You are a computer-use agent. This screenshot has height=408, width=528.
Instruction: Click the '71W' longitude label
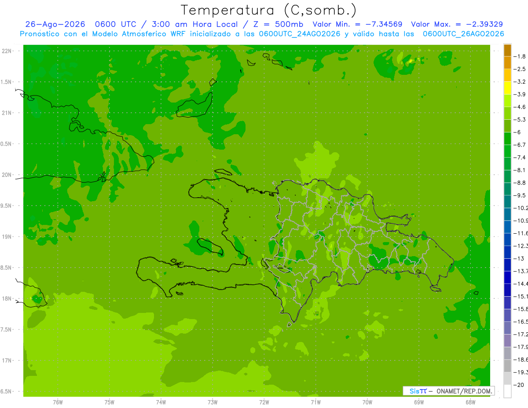click(x=315, y=402)
